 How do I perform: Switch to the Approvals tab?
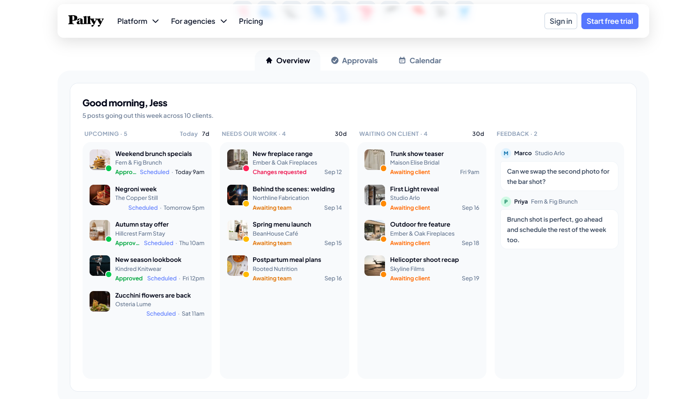[x=355, y=60]
